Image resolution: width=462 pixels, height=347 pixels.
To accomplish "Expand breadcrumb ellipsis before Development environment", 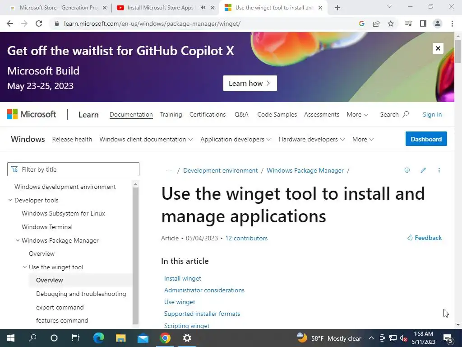I will (169, 170).
